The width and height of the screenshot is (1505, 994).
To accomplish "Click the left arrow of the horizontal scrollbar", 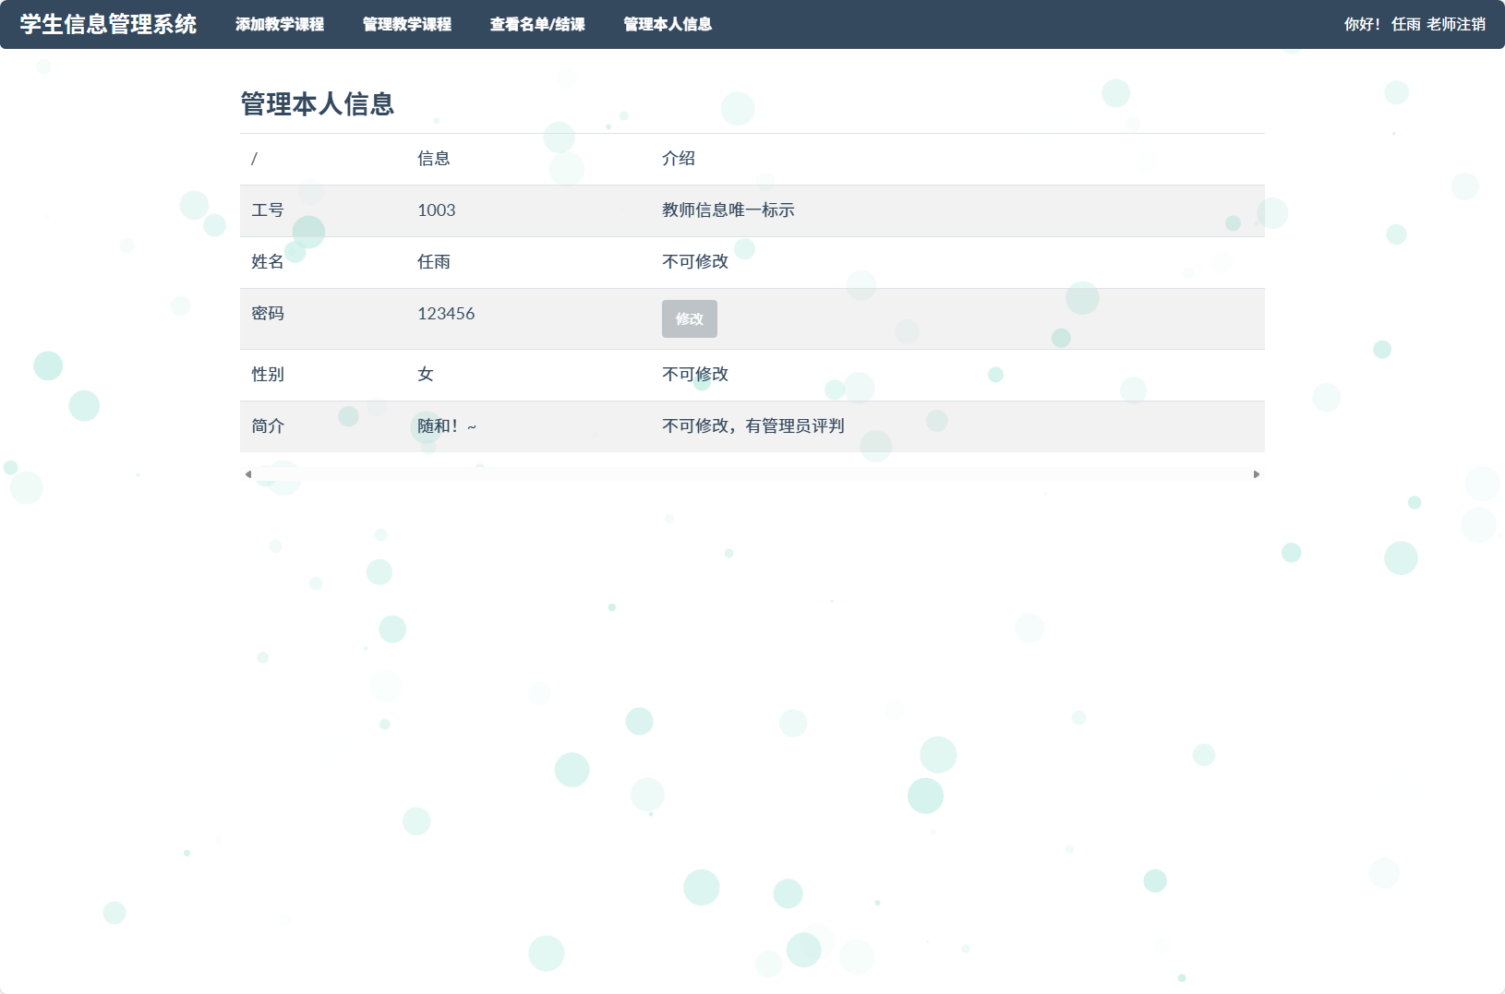I will 247,473.
